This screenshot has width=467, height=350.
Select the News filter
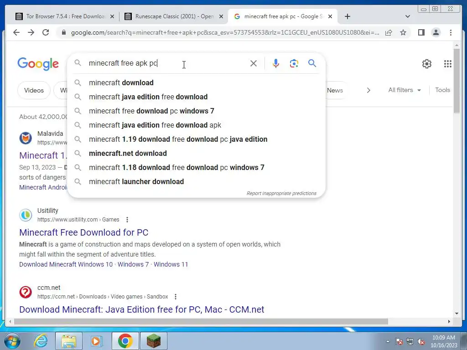(335, 90)
